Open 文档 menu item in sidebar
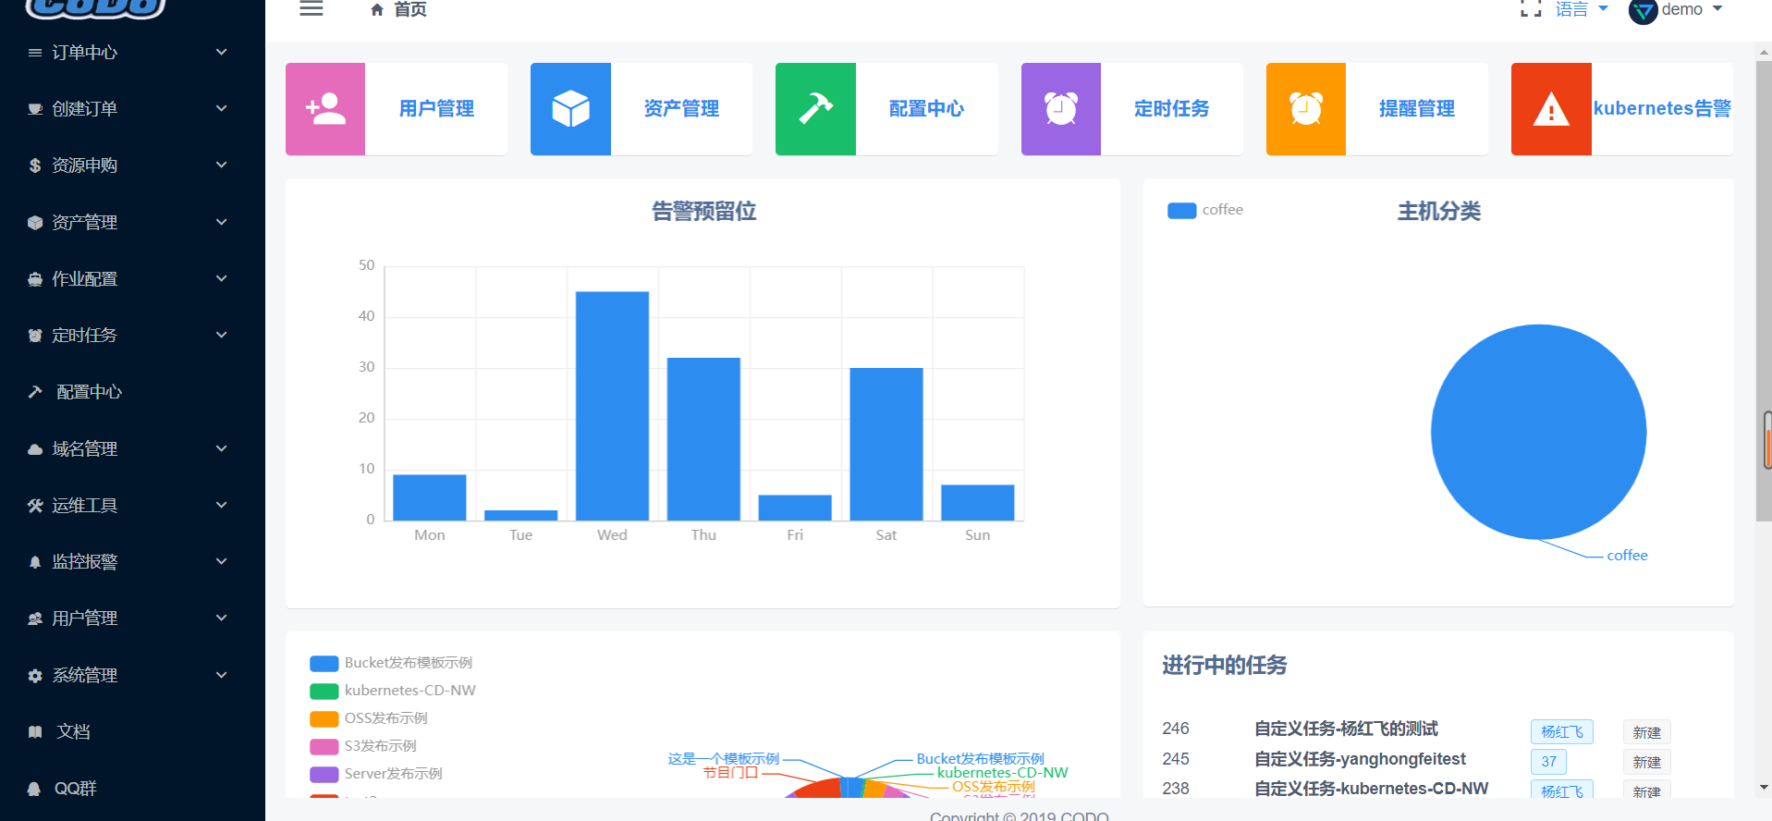This screenshot has height=821, width=1772. (x=132, y=732)
